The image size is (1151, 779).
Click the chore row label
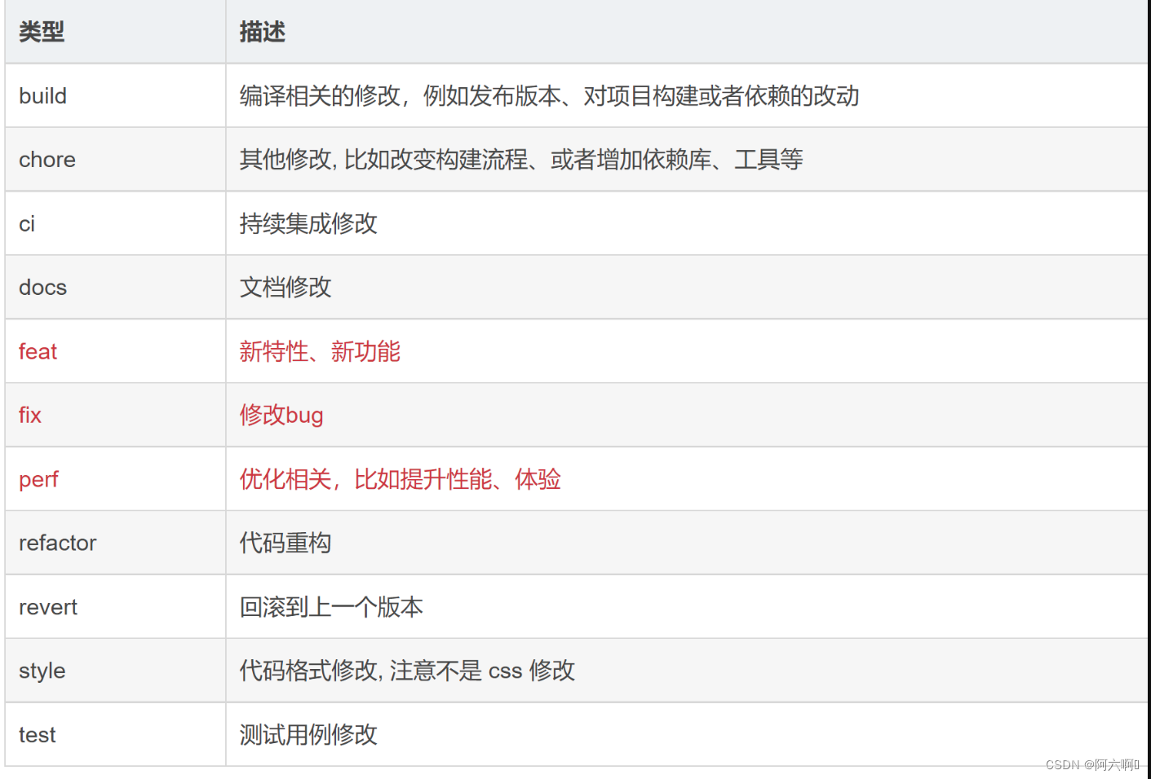(46, 160)
